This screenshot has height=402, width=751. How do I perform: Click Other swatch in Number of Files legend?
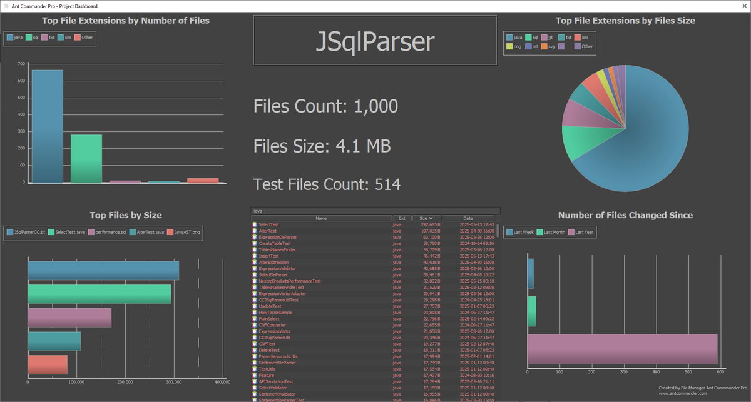pos(78,38)
